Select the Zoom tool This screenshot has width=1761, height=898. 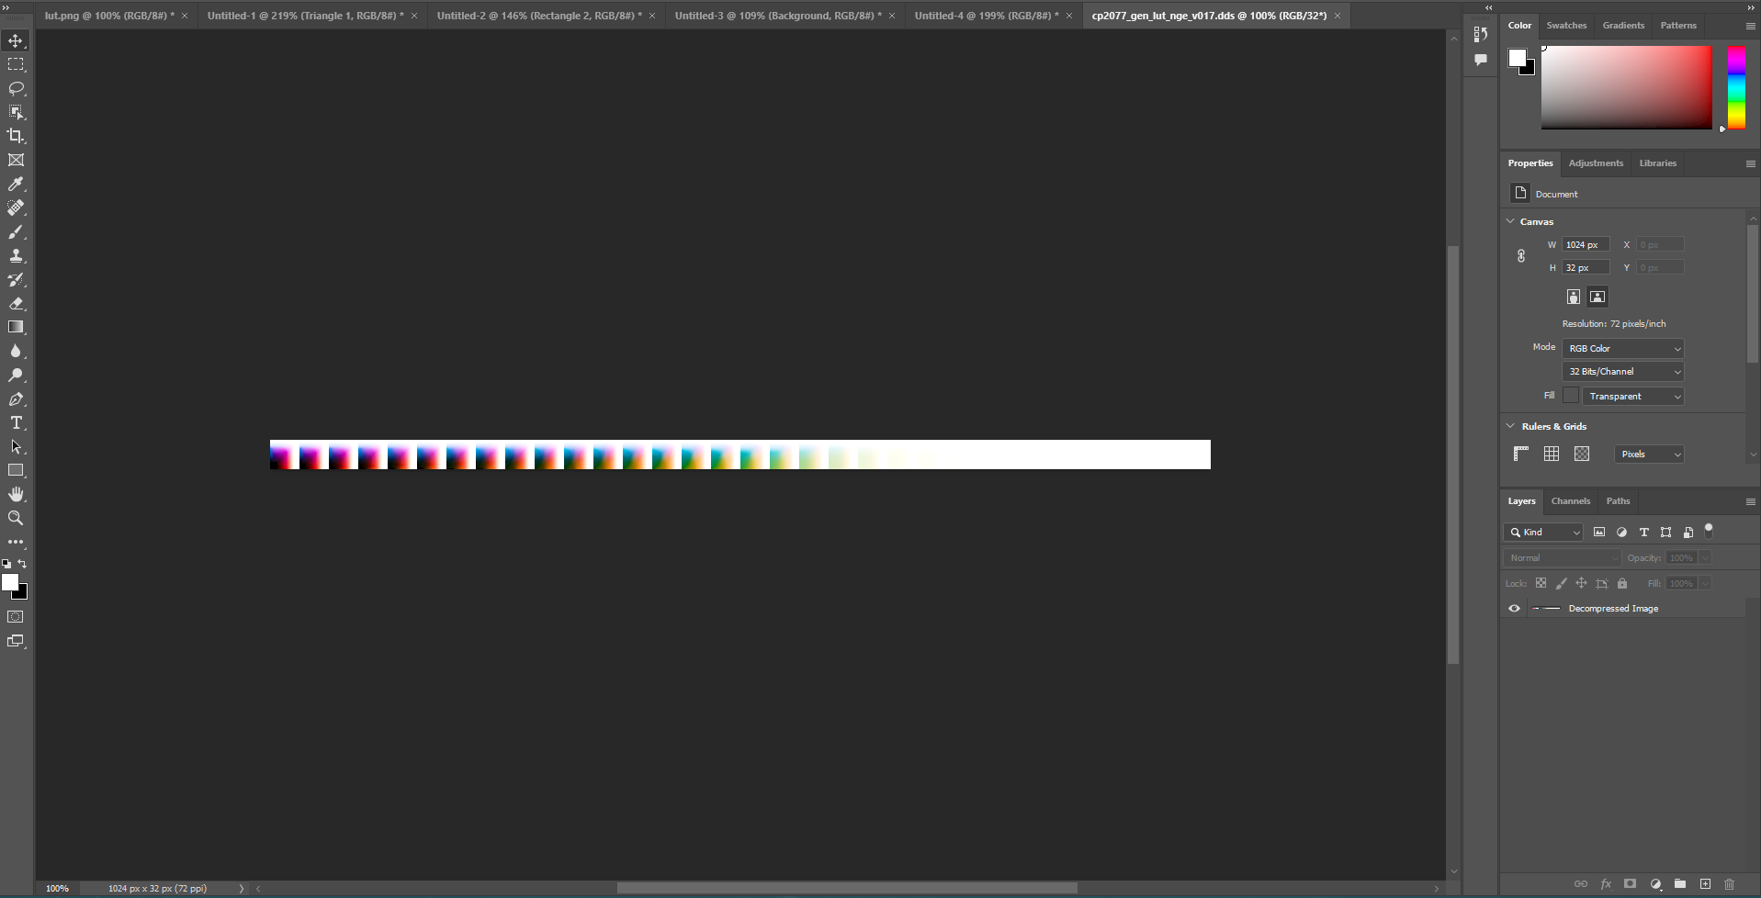16,519
